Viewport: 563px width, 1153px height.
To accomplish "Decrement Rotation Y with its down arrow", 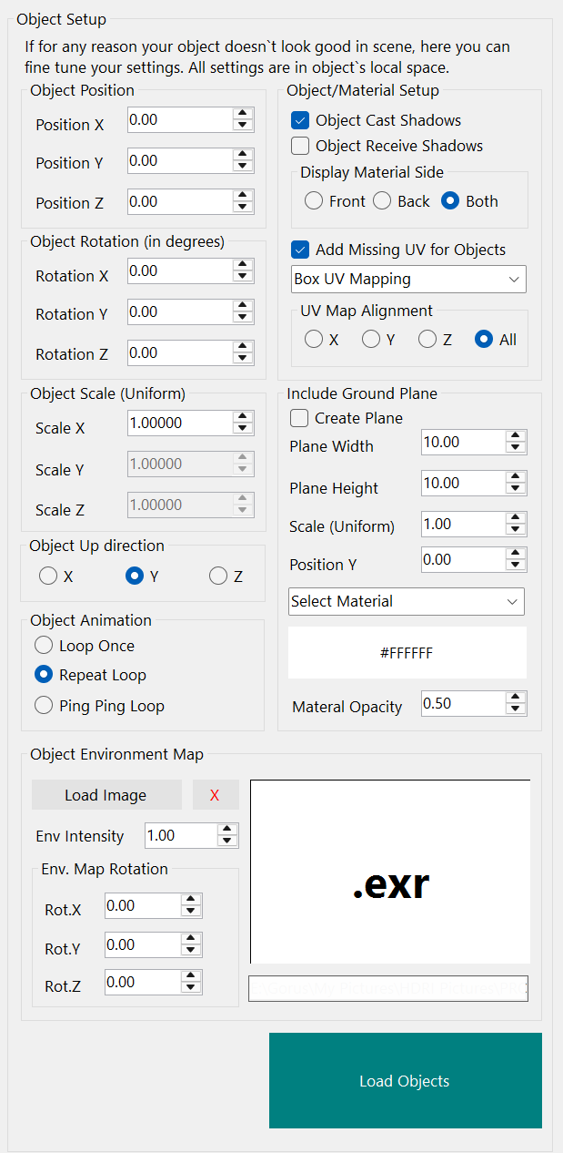I will click(x=243, y=317).
